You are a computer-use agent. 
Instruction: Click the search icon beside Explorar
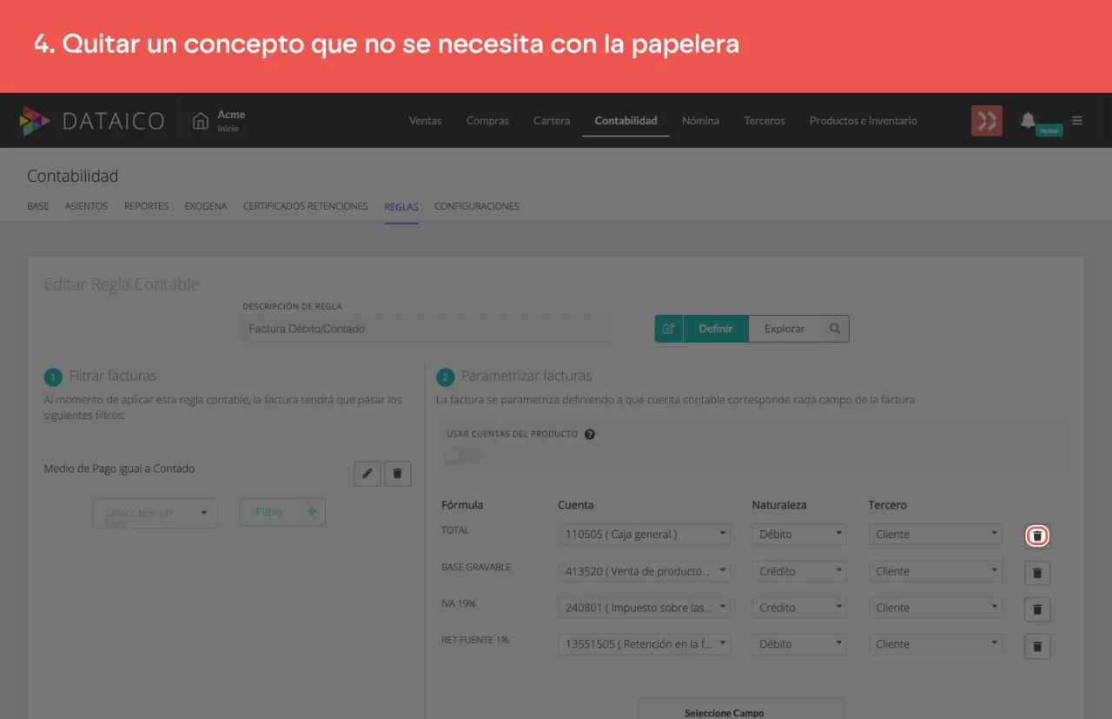coord(835,329)
